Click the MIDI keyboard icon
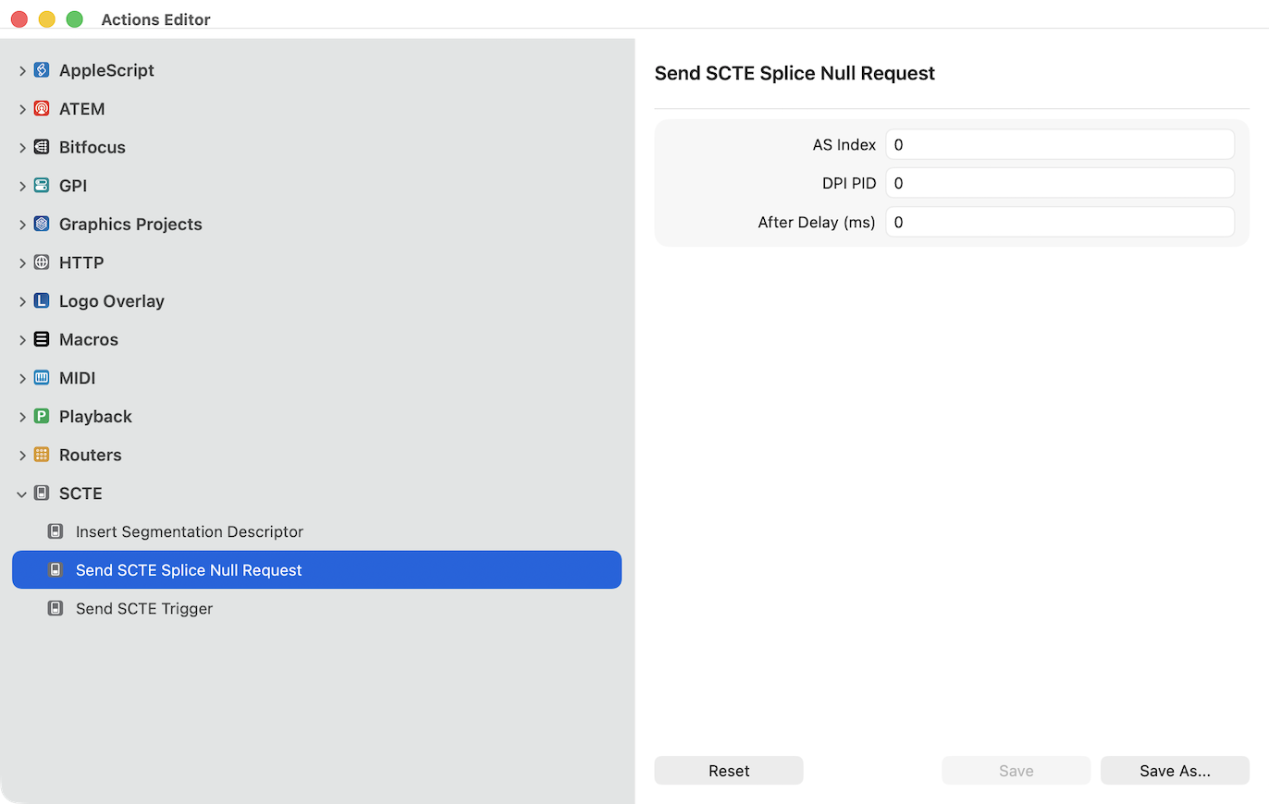The width and height of the screenshot is (1269, 804). point(42,378)
